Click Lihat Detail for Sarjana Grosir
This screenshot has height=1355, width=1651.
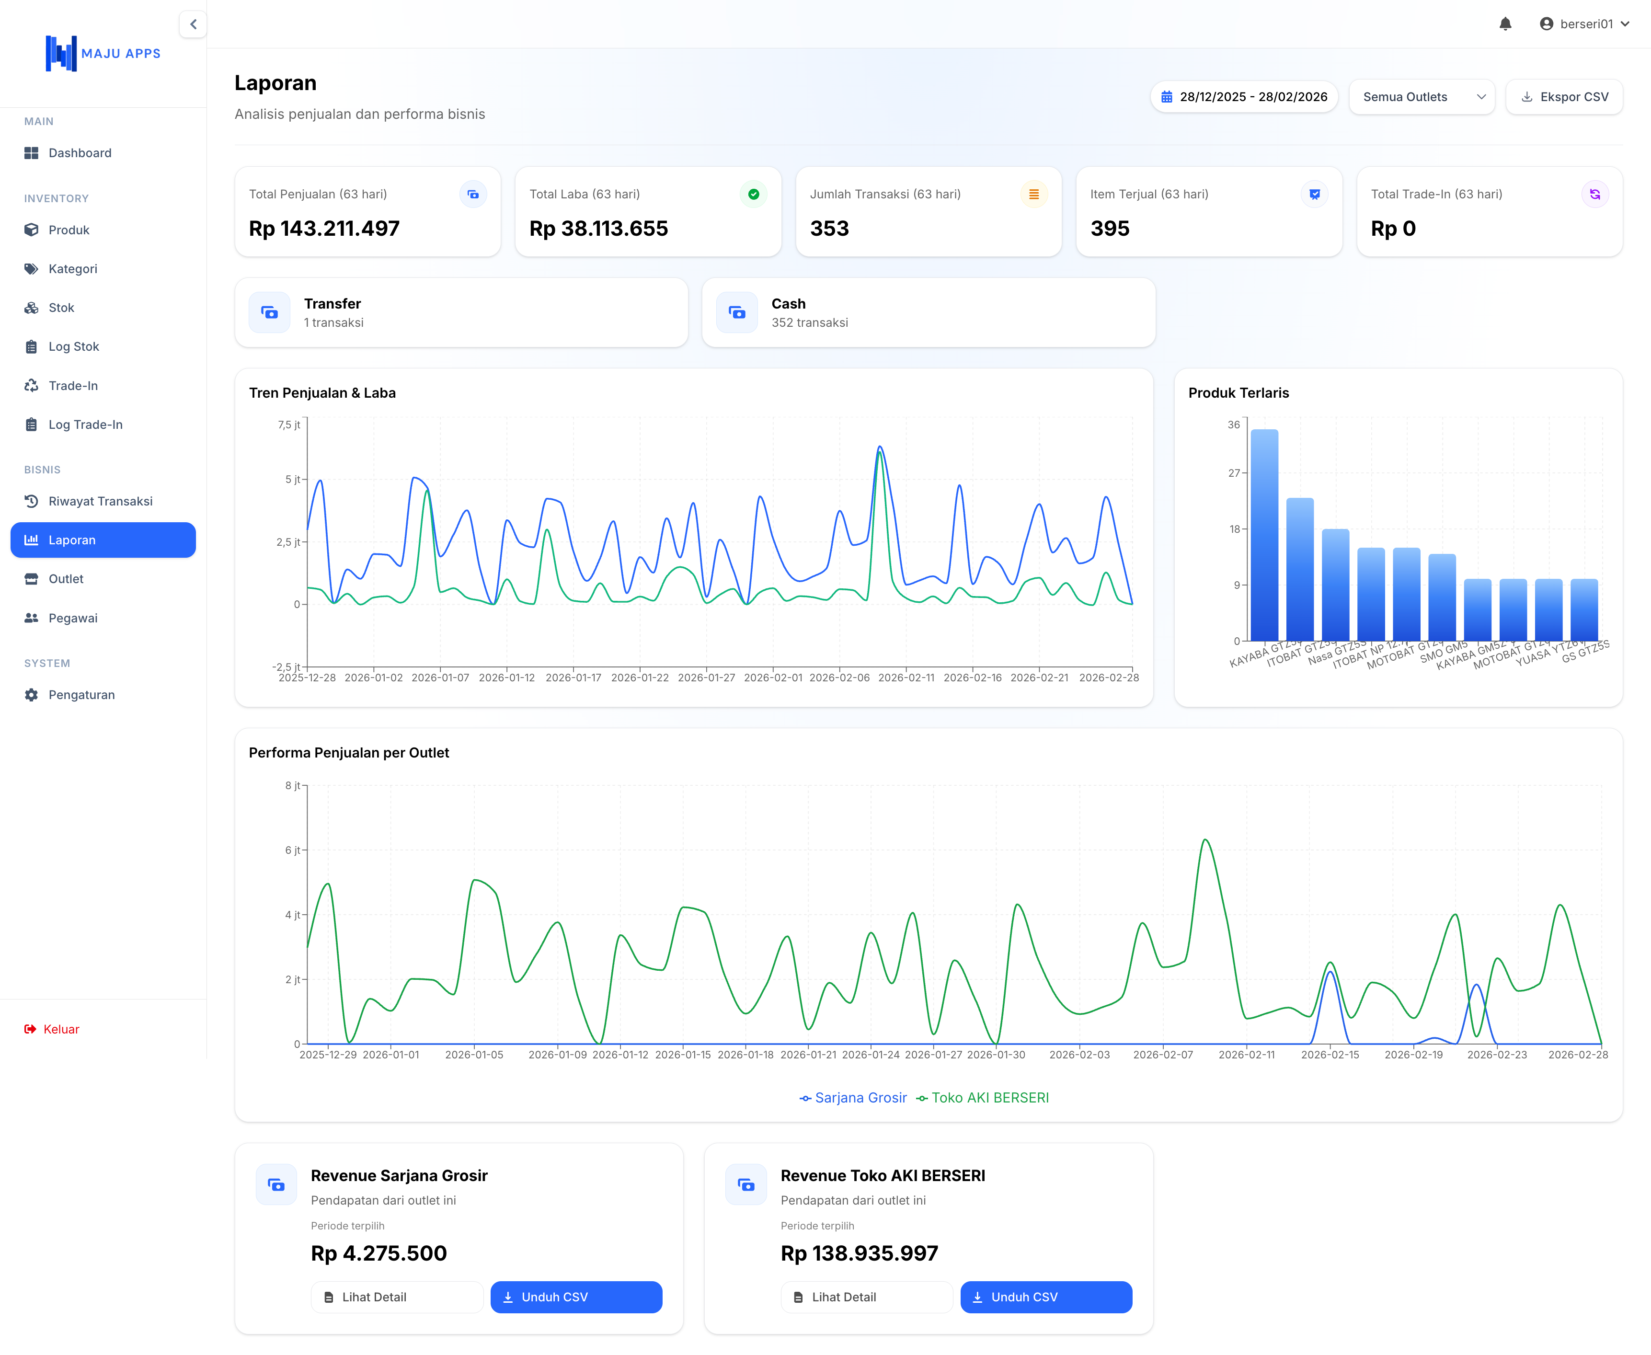pyautogui.click(x=397, y=1297)
